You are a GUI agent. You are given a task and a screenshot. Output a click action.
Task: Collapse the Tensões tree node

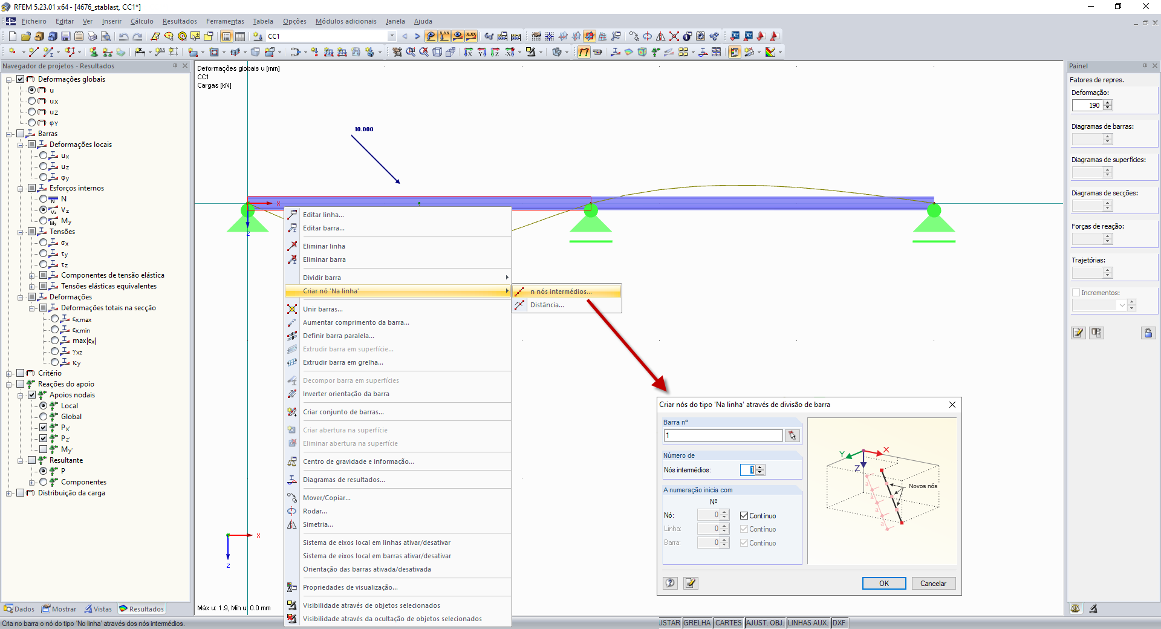point(21,232)
